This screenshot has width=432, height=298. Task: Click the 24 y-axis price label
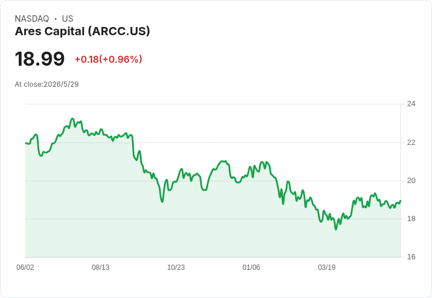[411, 104]
